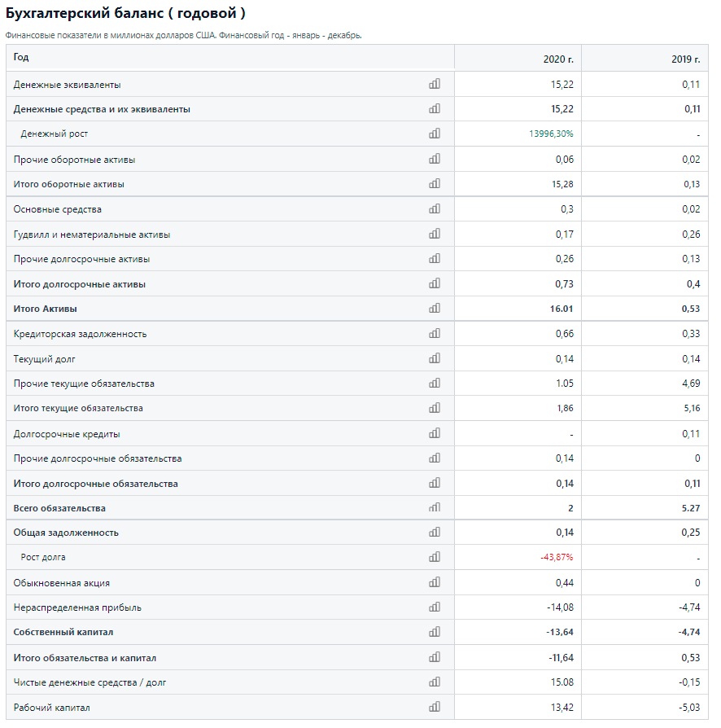Viewport: 721px width, 728px height.
Task: Click chart icon for Прочие долгосрочные обязательства
Action: coord(435,458)
